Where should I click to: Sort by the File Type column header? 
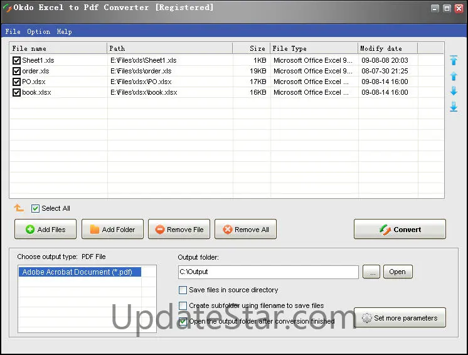(314, 48)
